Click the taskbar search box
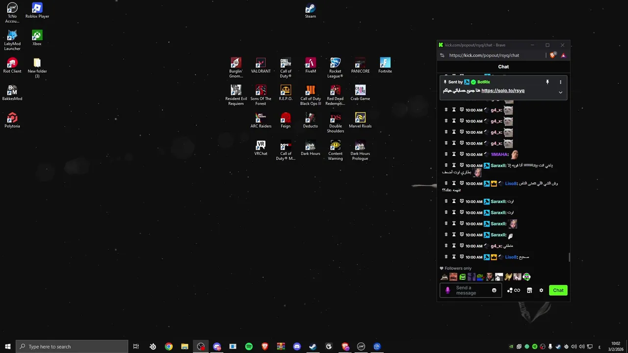 click(x=72, y=347)
